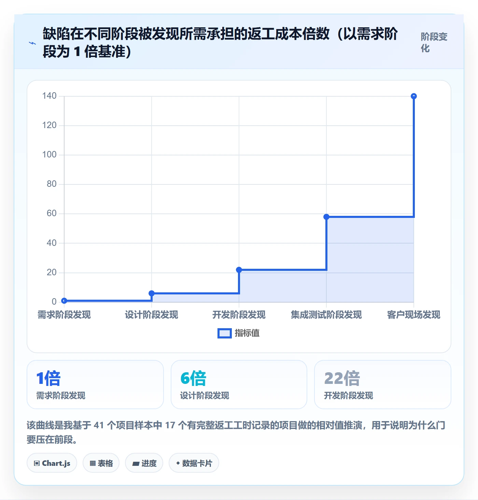Screen dimensions: 478x500
Task: Click the lightning bolt icon beside the title
Action: coord(32,43)
